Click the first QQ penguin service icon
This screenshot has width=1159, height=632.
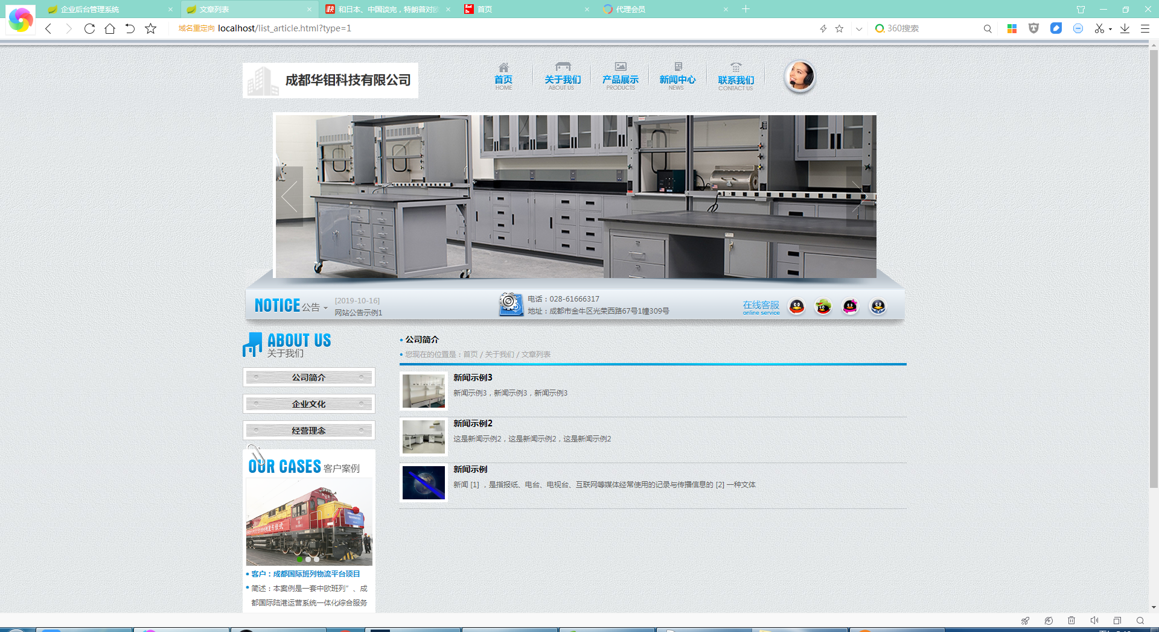pyautogui.click(x=797, y=306)
